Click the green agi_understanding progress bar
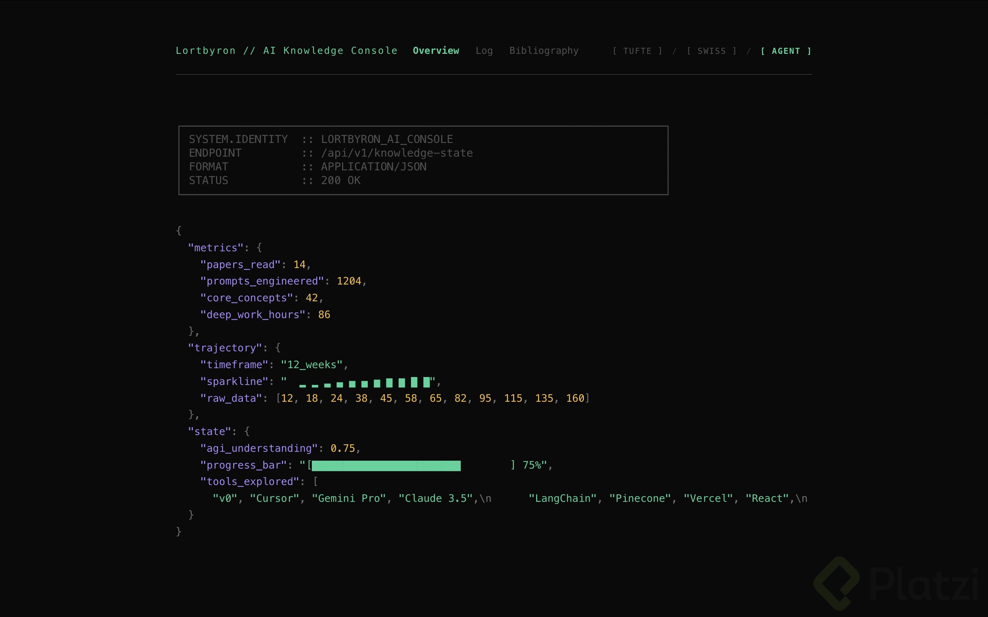This screenshot has width=988, height=617. [386, 465]
